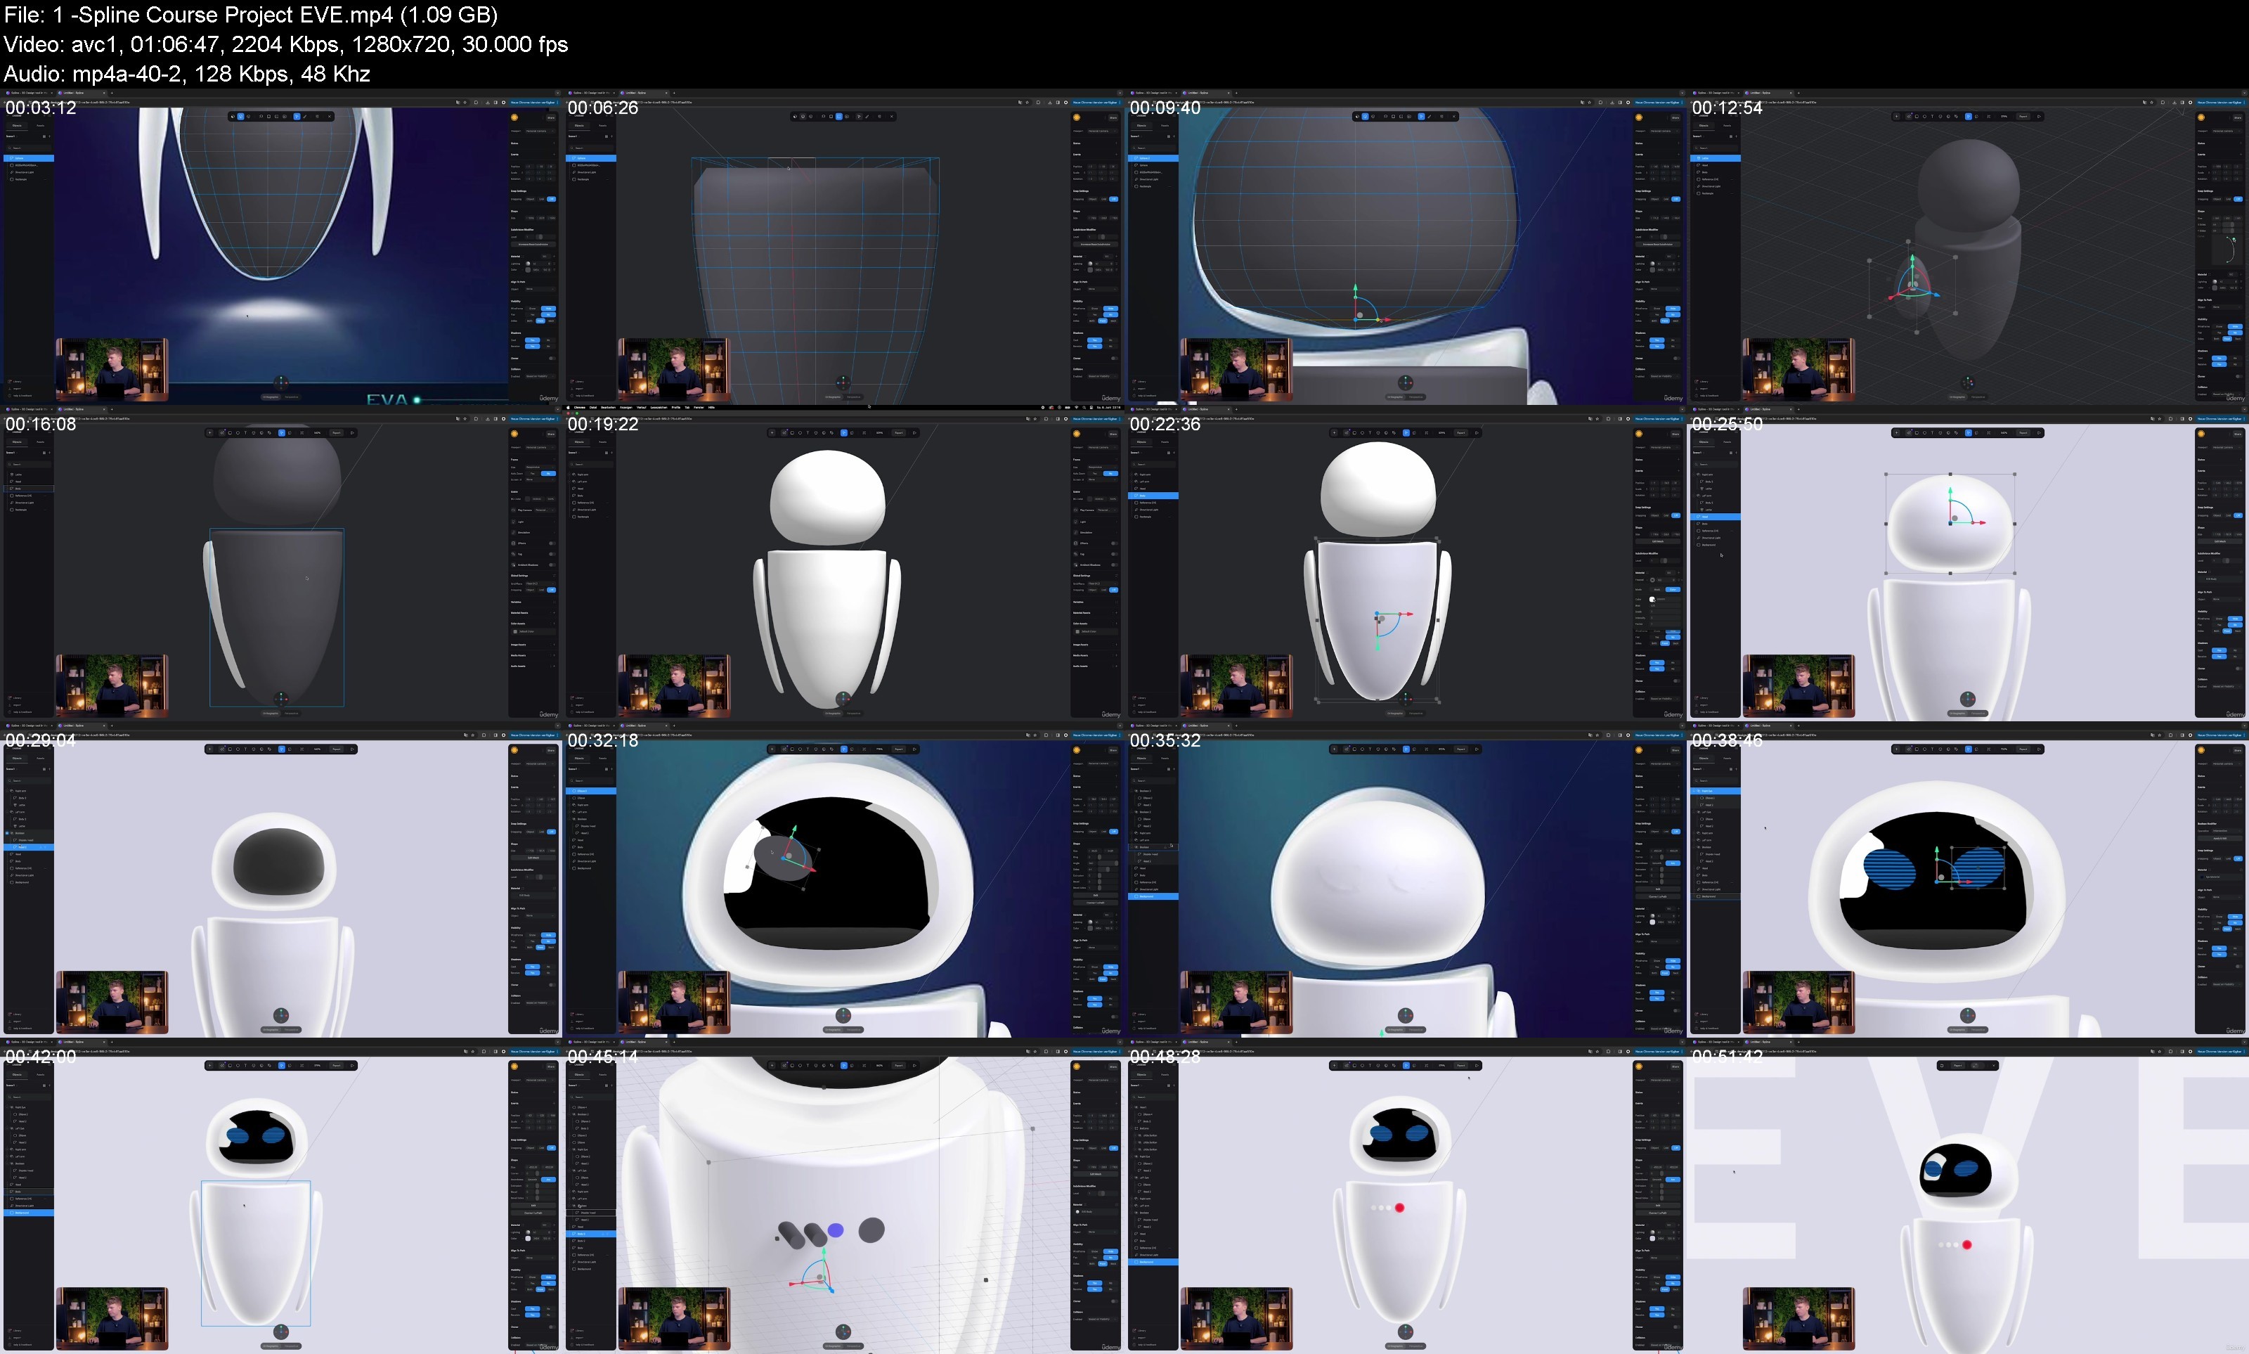Open the final EVE frame at 00:51:42
The image size is (2249, 1354).
1967,1195
